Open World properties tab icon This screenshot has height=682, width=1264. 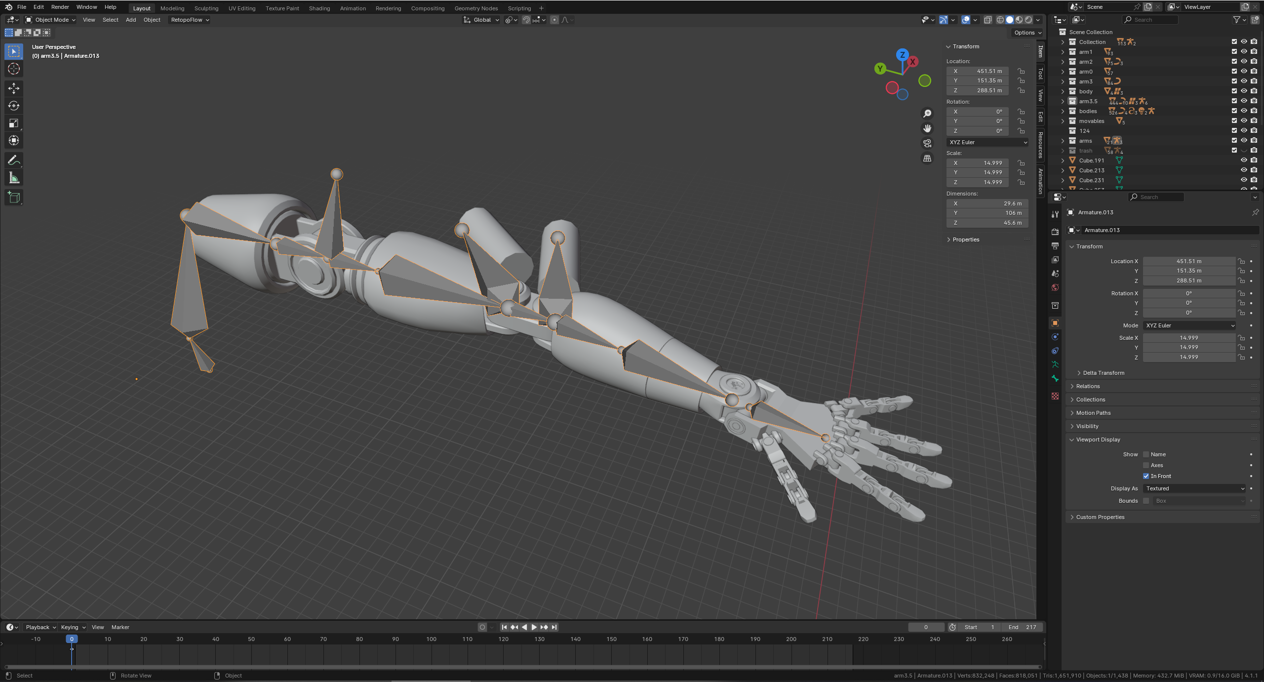[x=1055, y=287]
